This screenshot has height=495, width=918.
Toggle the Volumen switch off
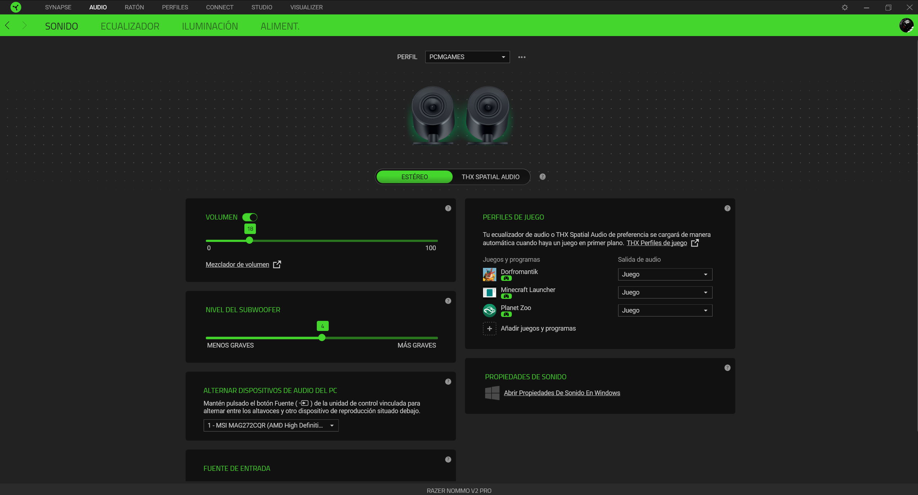pos(250,217)
